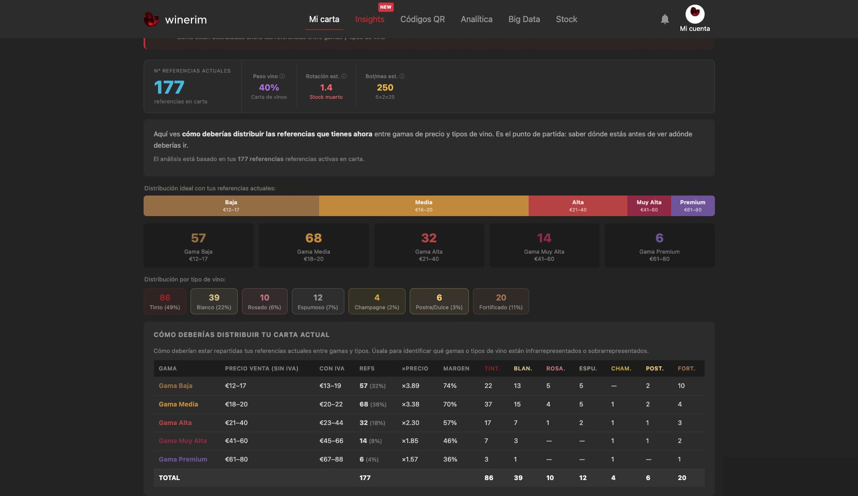Click the Baja segment in distribution bar
The image size is (858, 496).
(x=231, y=206)
